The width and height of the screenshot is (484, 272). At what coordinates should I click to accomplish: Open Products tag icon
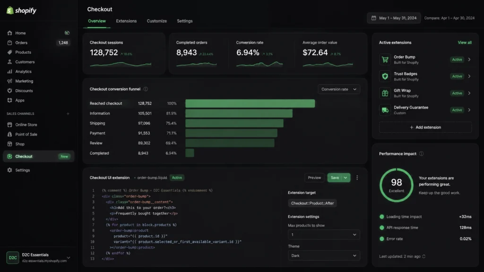pyautogui.click(x=9, y=52)
